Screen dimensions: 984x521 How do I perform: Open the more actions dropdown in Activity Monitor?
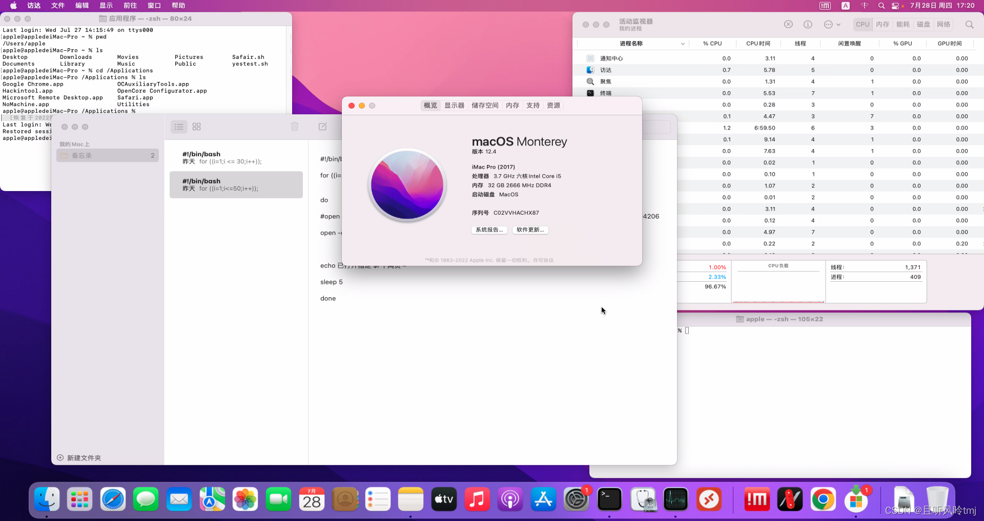tap(832, 24)
